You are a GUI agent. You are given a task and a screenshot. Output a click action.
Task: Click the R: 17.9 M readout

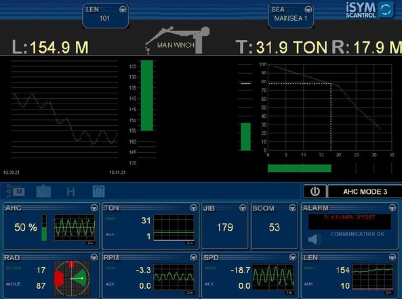367,47
